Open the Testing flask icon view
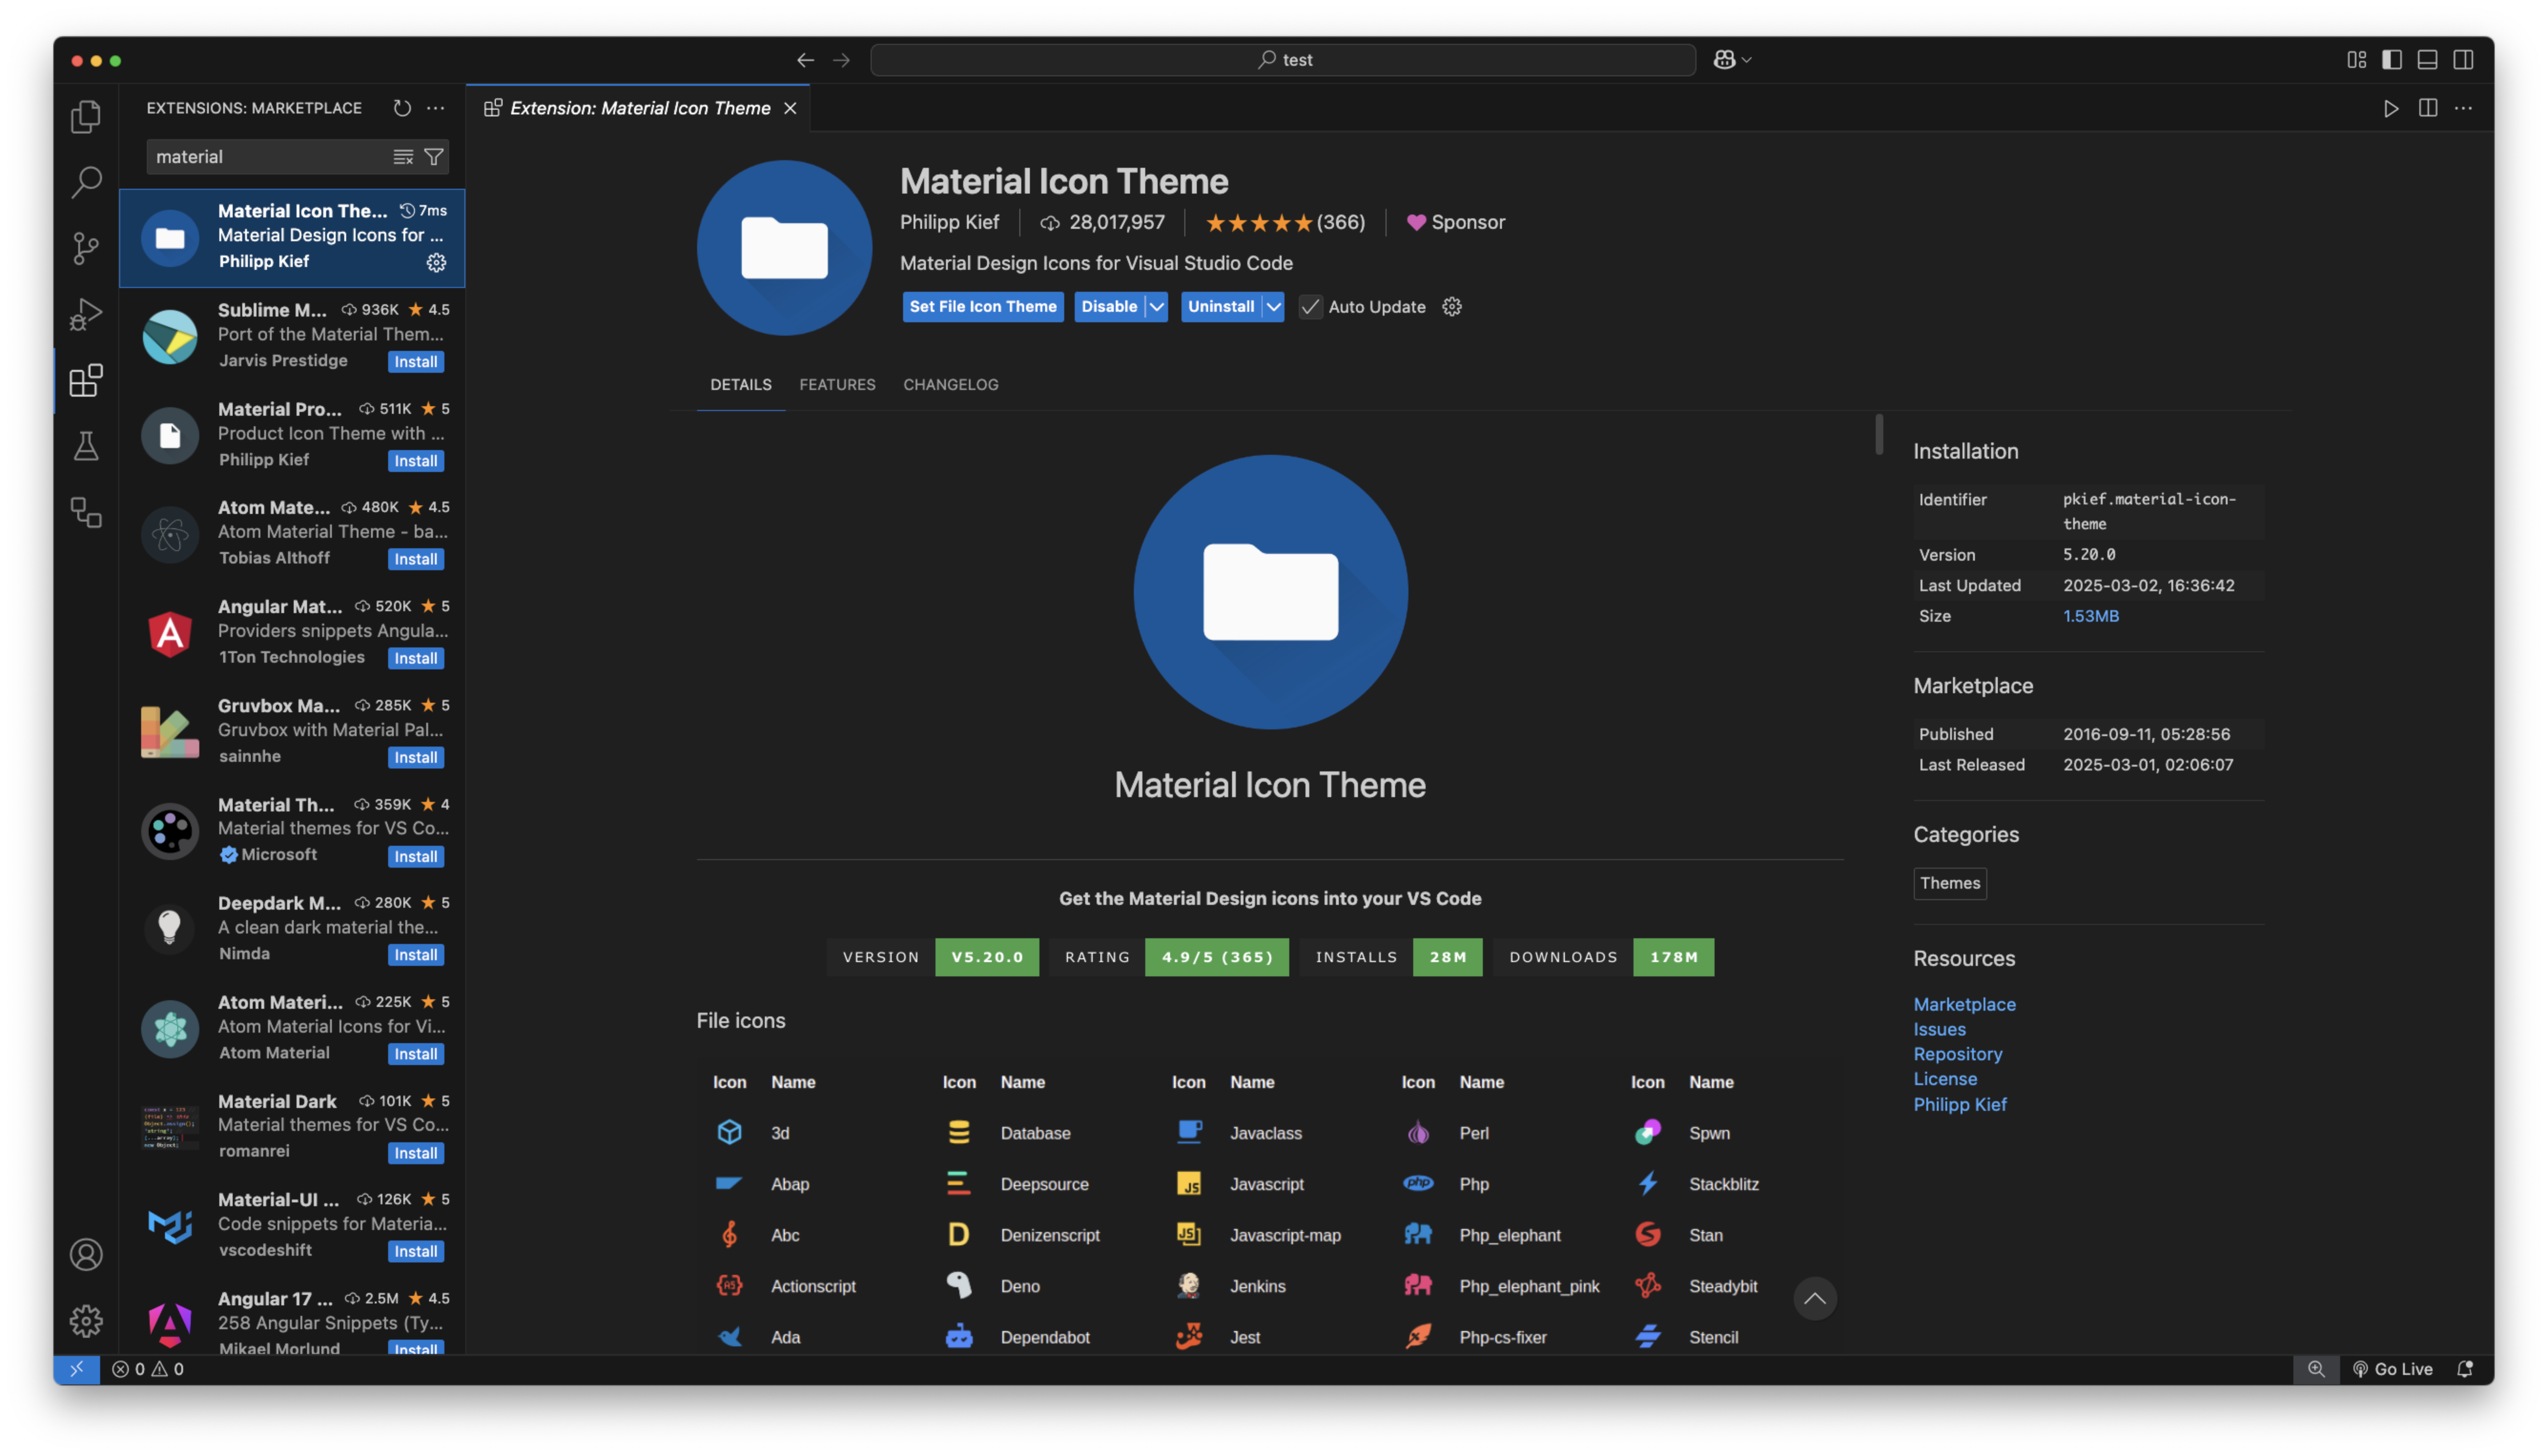 click(86, 446)
